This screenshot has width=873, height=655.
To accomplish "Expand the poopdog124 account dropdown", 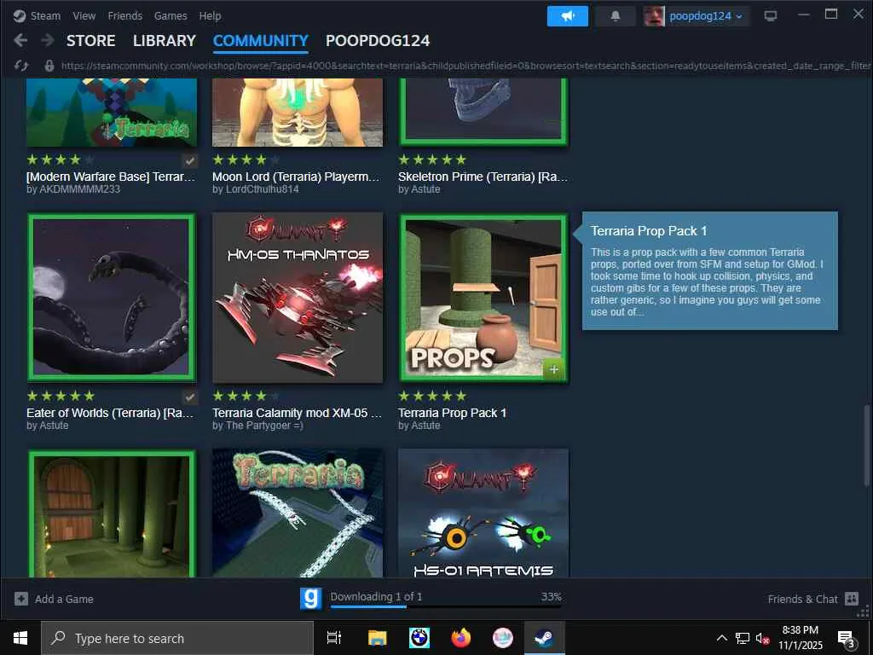I will 739,17.
